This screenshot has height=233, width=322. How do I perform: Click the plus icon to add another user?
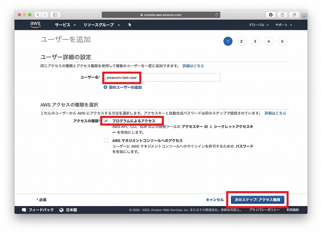click(105, 87)
